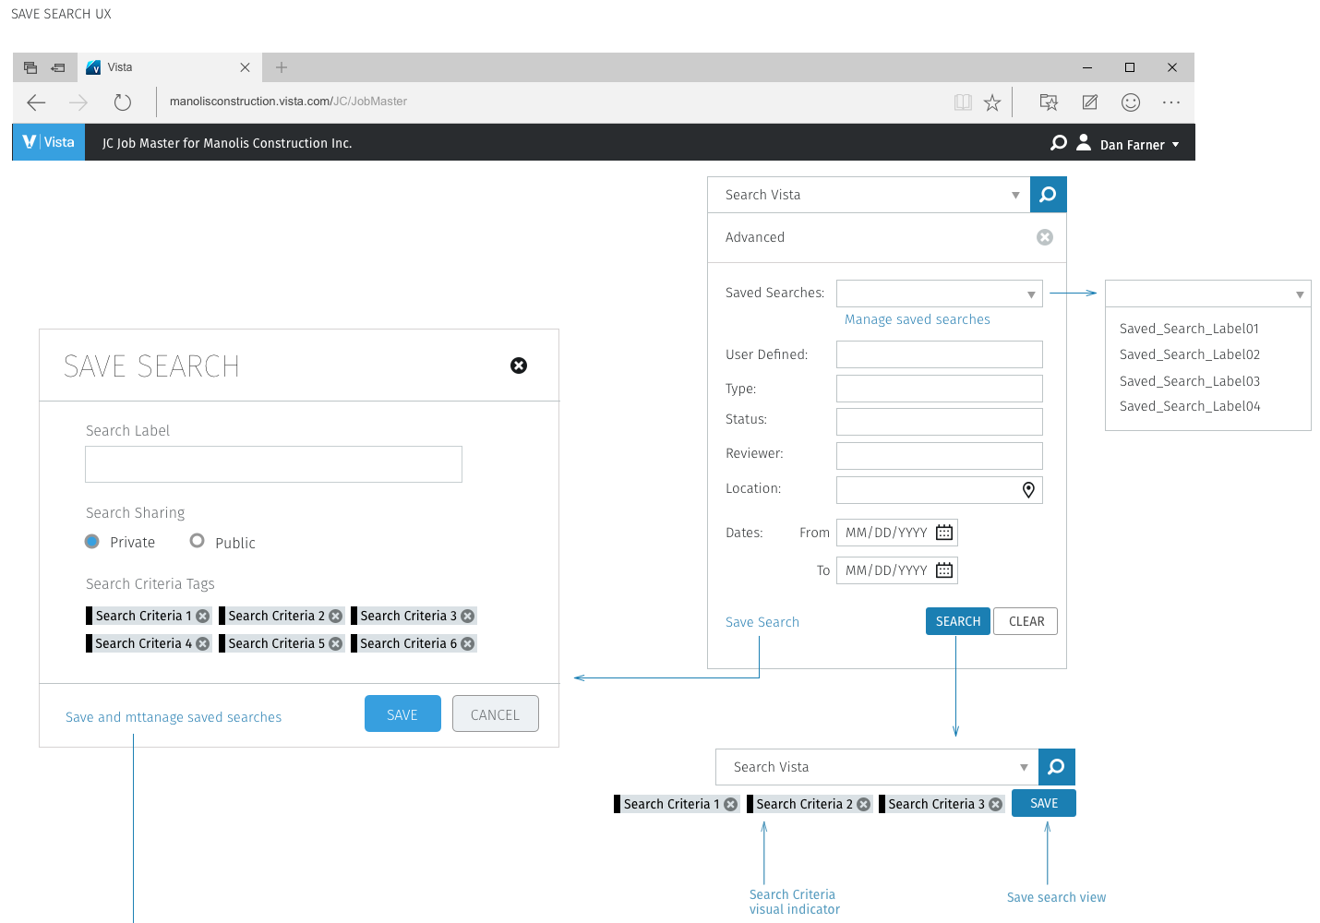
Task: Click the user profile icon beside Dan Farner
Action: coord(1084,142)
